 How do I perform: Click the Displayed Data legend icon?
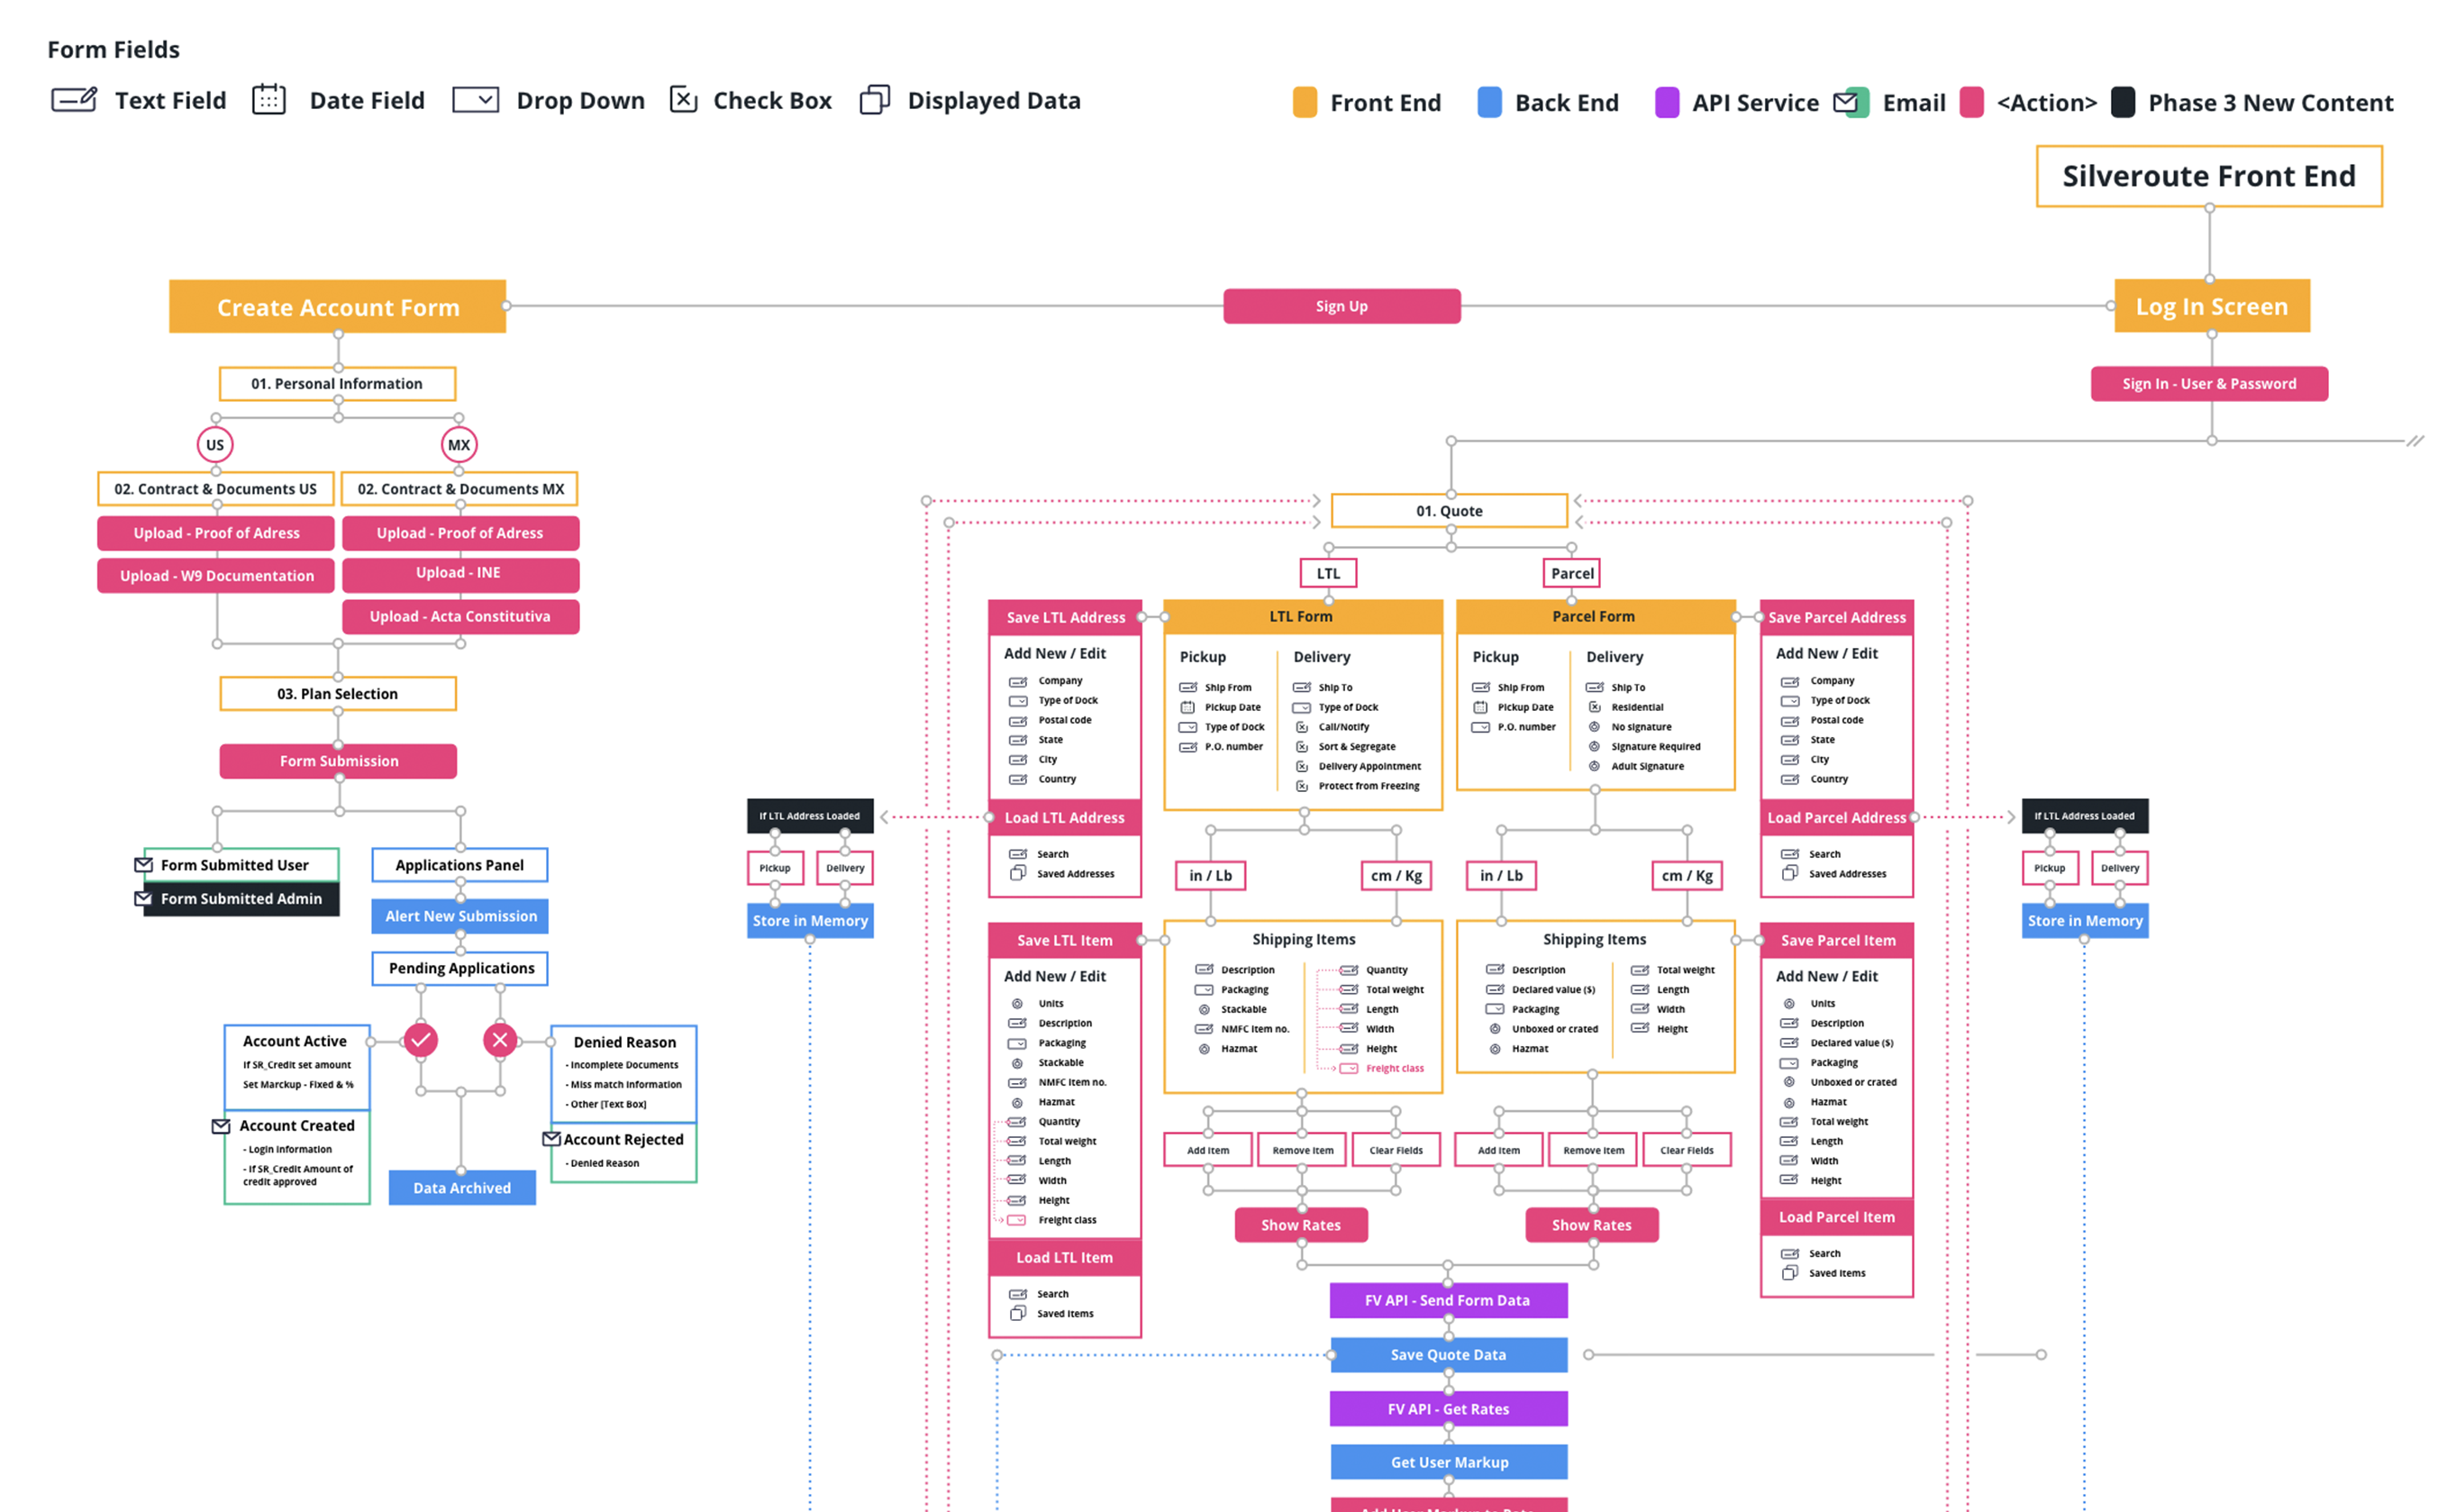pyautogui.click(x=875, y=100)
